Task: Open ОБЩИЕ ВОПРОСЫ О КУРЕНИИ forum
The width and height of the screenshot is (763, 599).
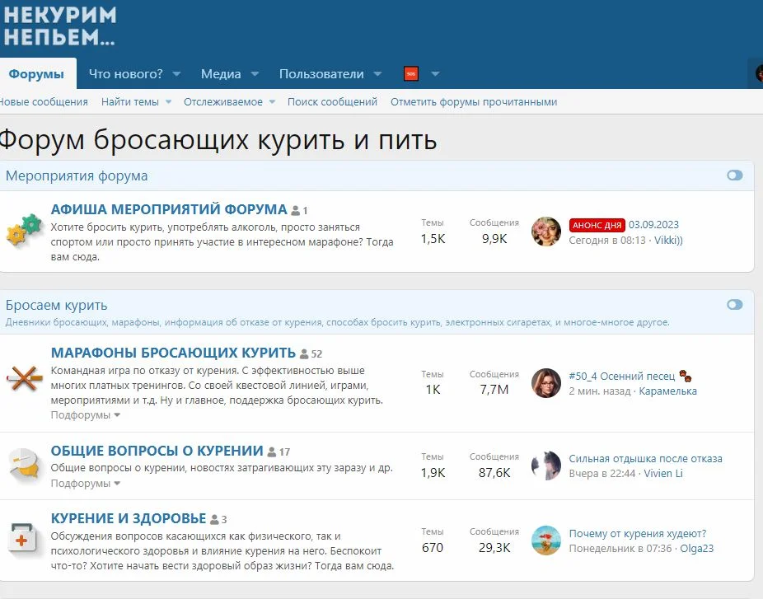Action: [157, 451]
